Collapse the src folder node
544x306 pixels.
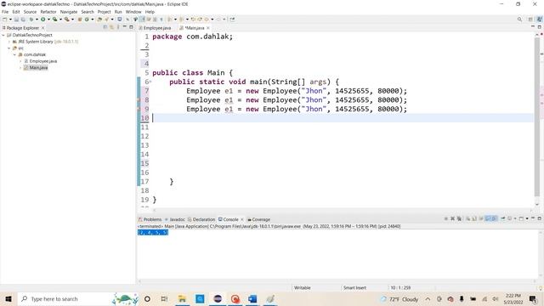(x=9, y=48)
